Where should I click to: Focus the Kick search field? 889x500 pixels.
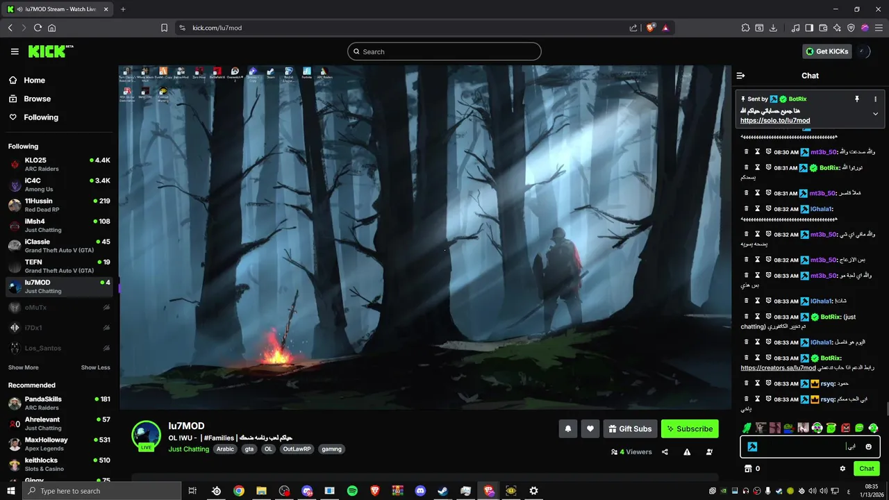tap(444, 51)
